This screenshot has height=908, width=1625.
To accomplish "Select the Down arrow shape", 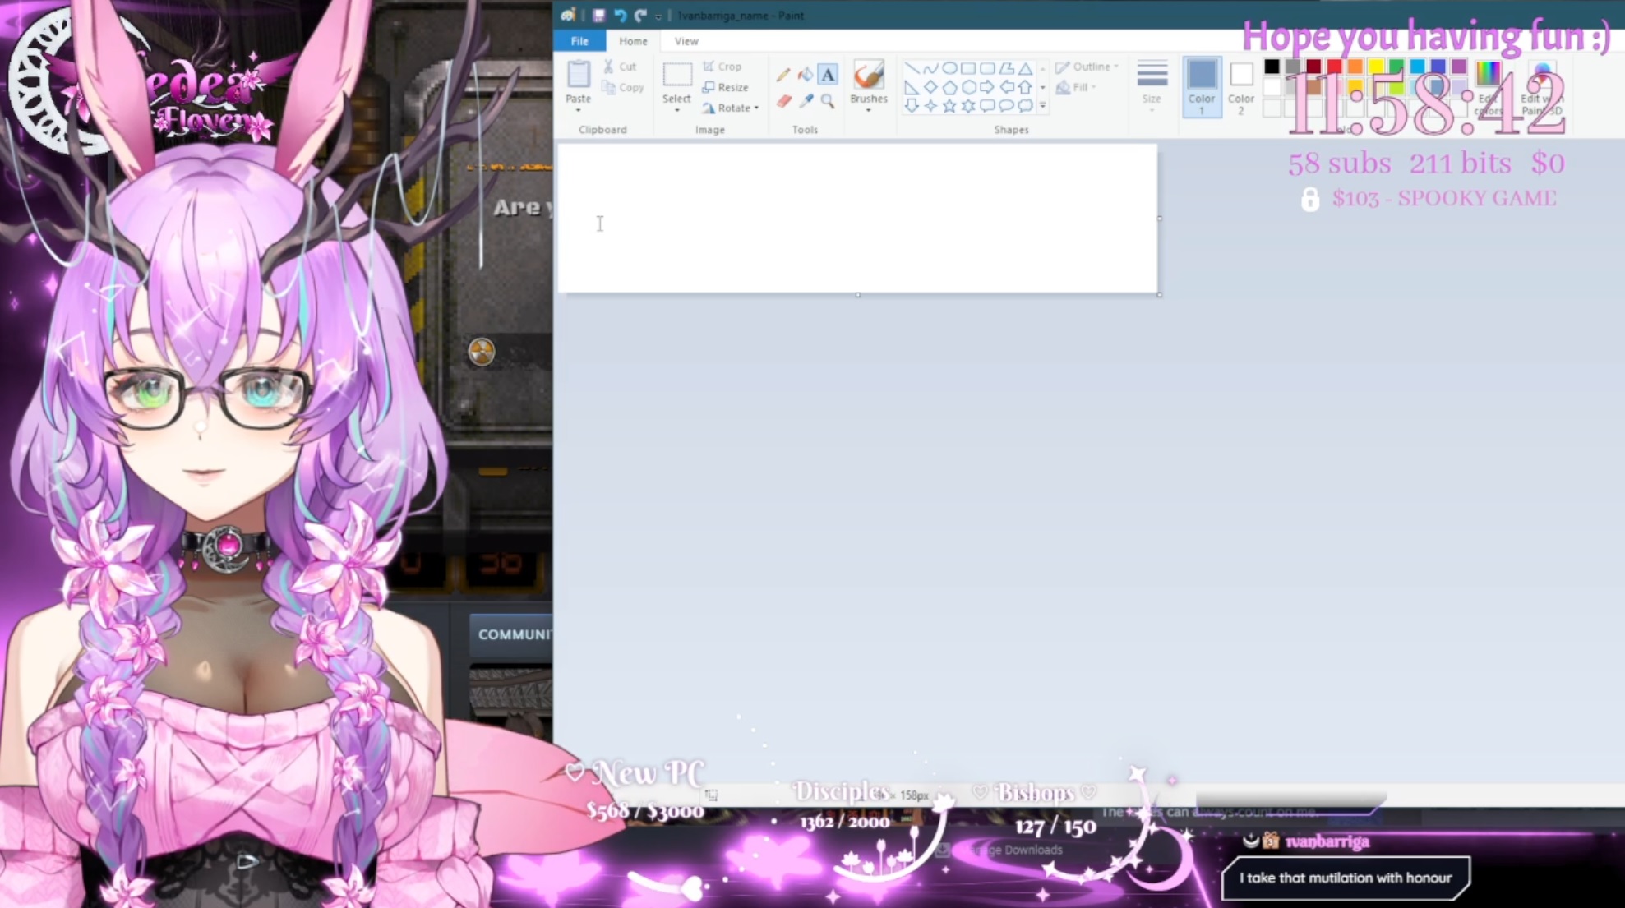I will [912, 106].
